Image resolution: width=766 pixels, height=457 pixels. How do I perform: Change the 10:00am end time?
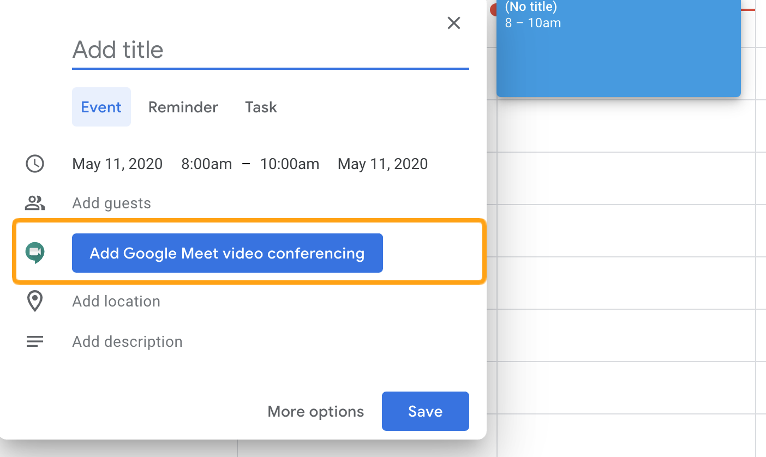pos(290,164)
